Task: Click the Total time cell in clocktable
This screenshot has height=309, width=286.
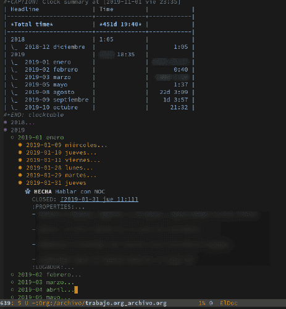Action: (32, 24)
